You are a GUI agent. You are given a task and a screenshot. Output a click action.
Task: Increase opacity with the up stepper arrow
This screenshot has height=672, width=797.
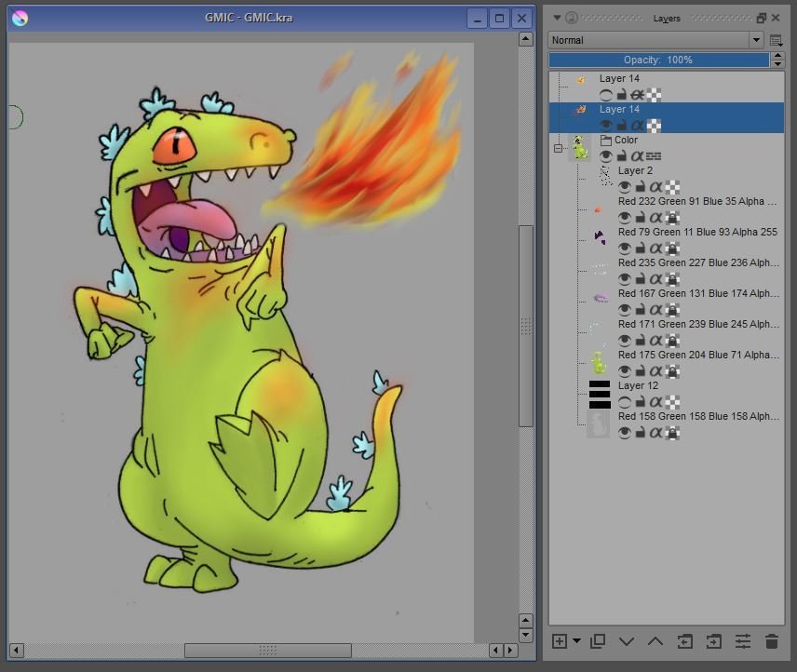[777, 55]
